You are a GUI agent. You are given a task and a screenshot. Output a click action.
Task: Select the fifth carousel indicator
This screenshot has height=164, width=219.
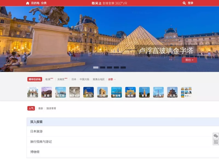[123, 68]
